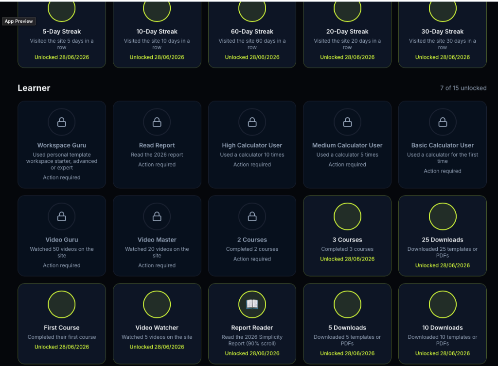Click the 10 Downloads badge circle
This screenshot has width=498, height=366.
pos(443,304)
